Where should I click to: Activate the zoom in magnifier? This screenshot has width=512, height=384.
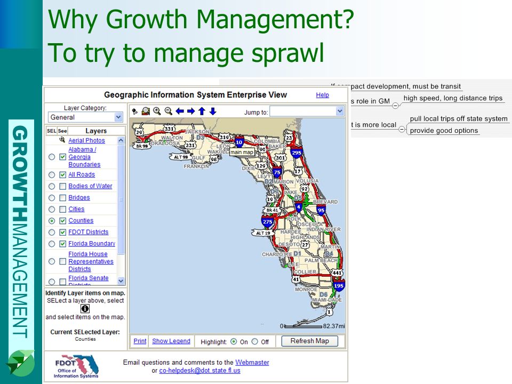click(x=157, y=111)
